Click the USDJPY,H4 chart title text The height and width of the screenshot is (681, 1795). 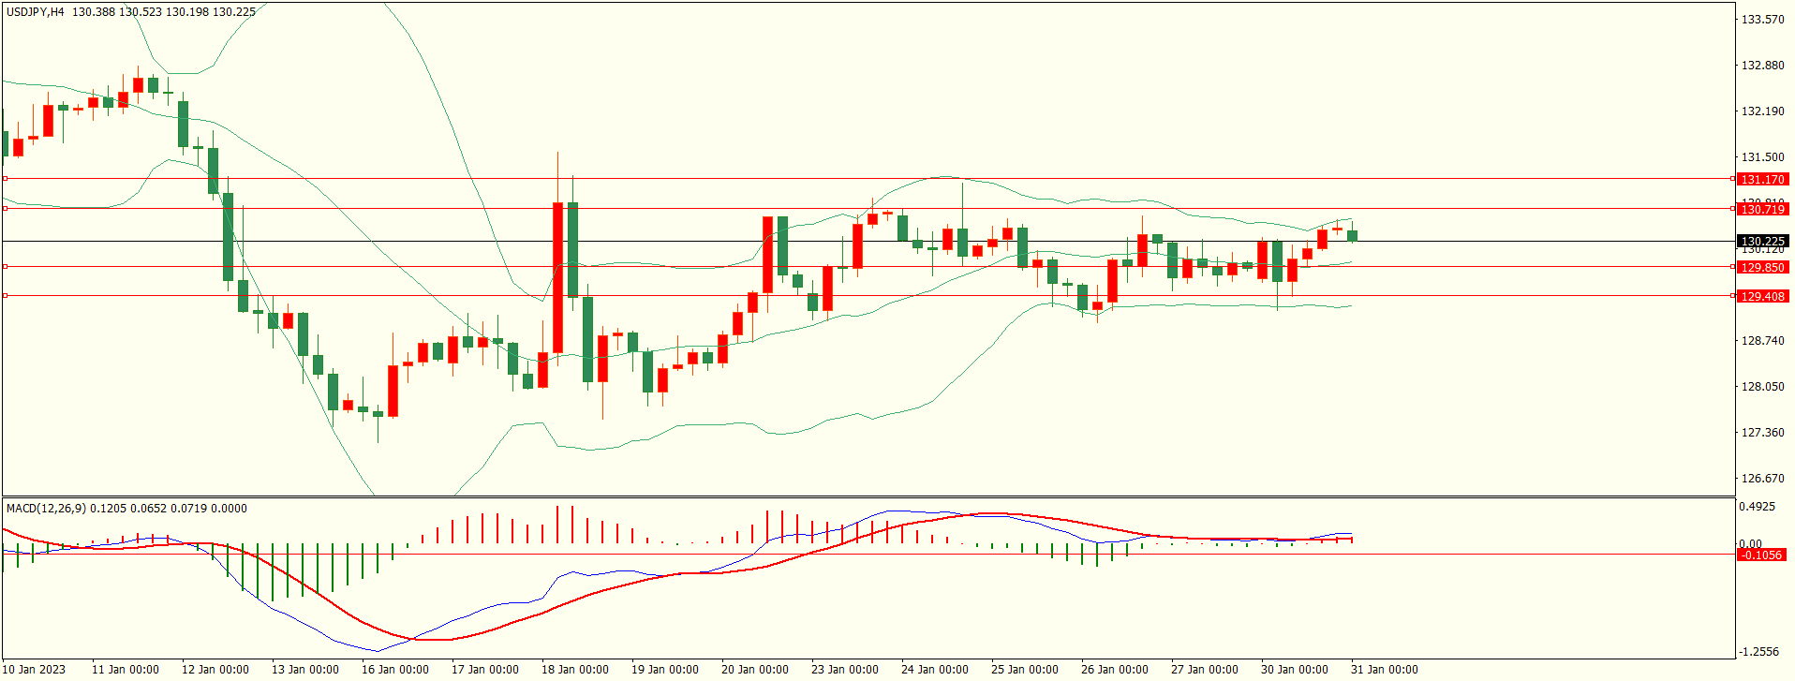pyautogui.click(x=36, y=12)
